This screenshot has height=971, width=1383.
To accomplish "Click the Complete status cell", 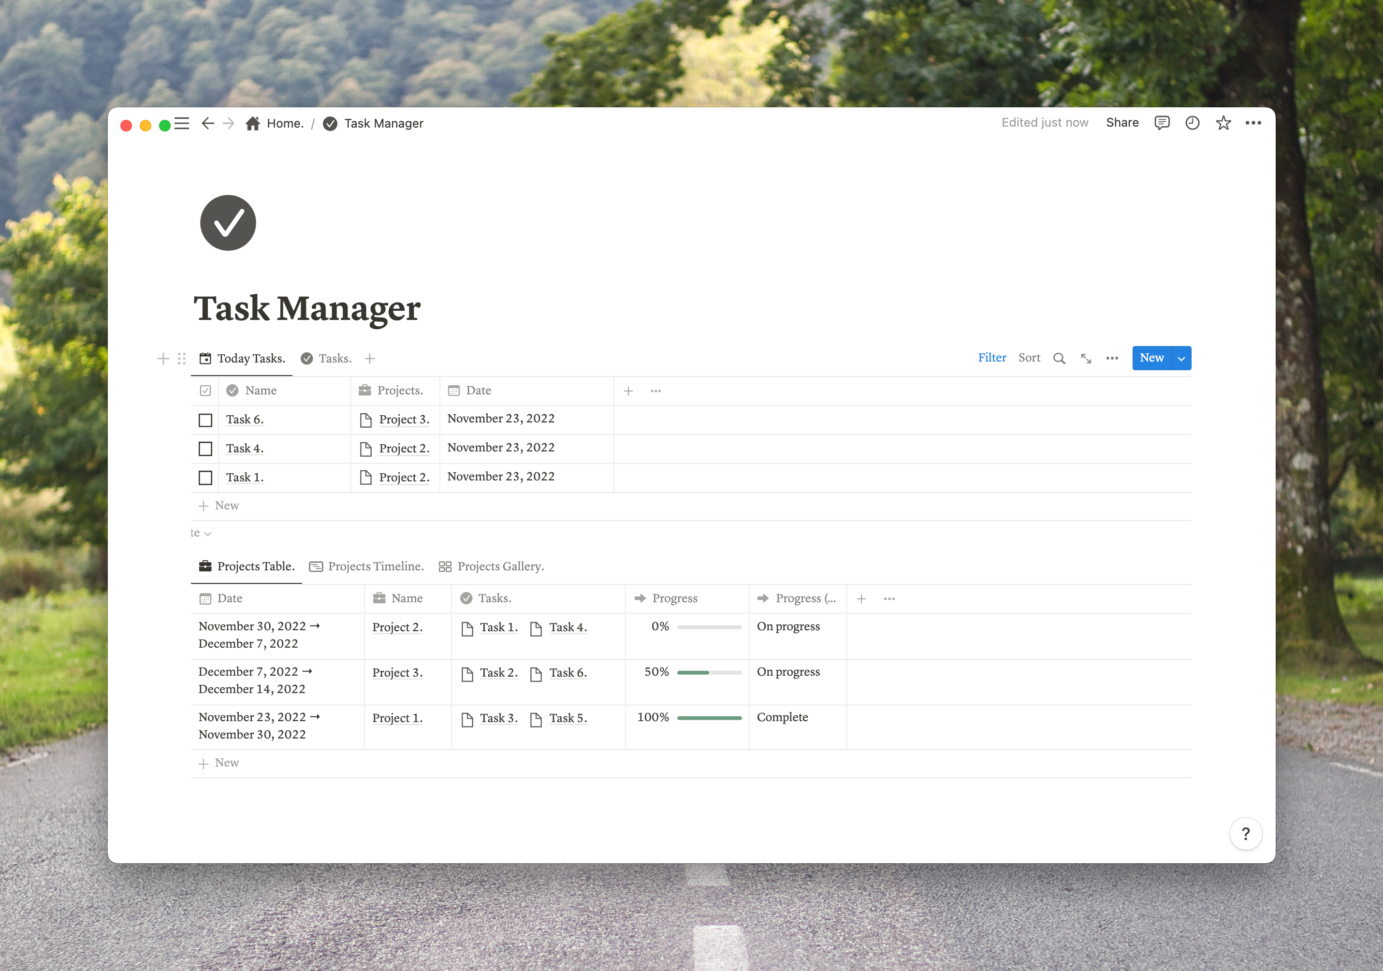I will pos(798,727).
